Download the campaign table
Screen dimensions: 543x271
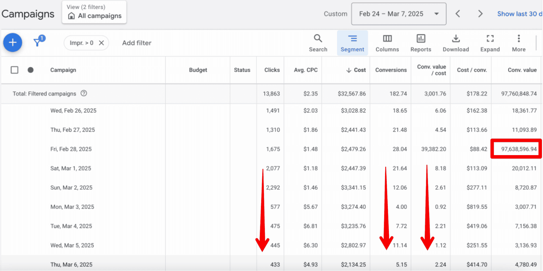(456, 43)
